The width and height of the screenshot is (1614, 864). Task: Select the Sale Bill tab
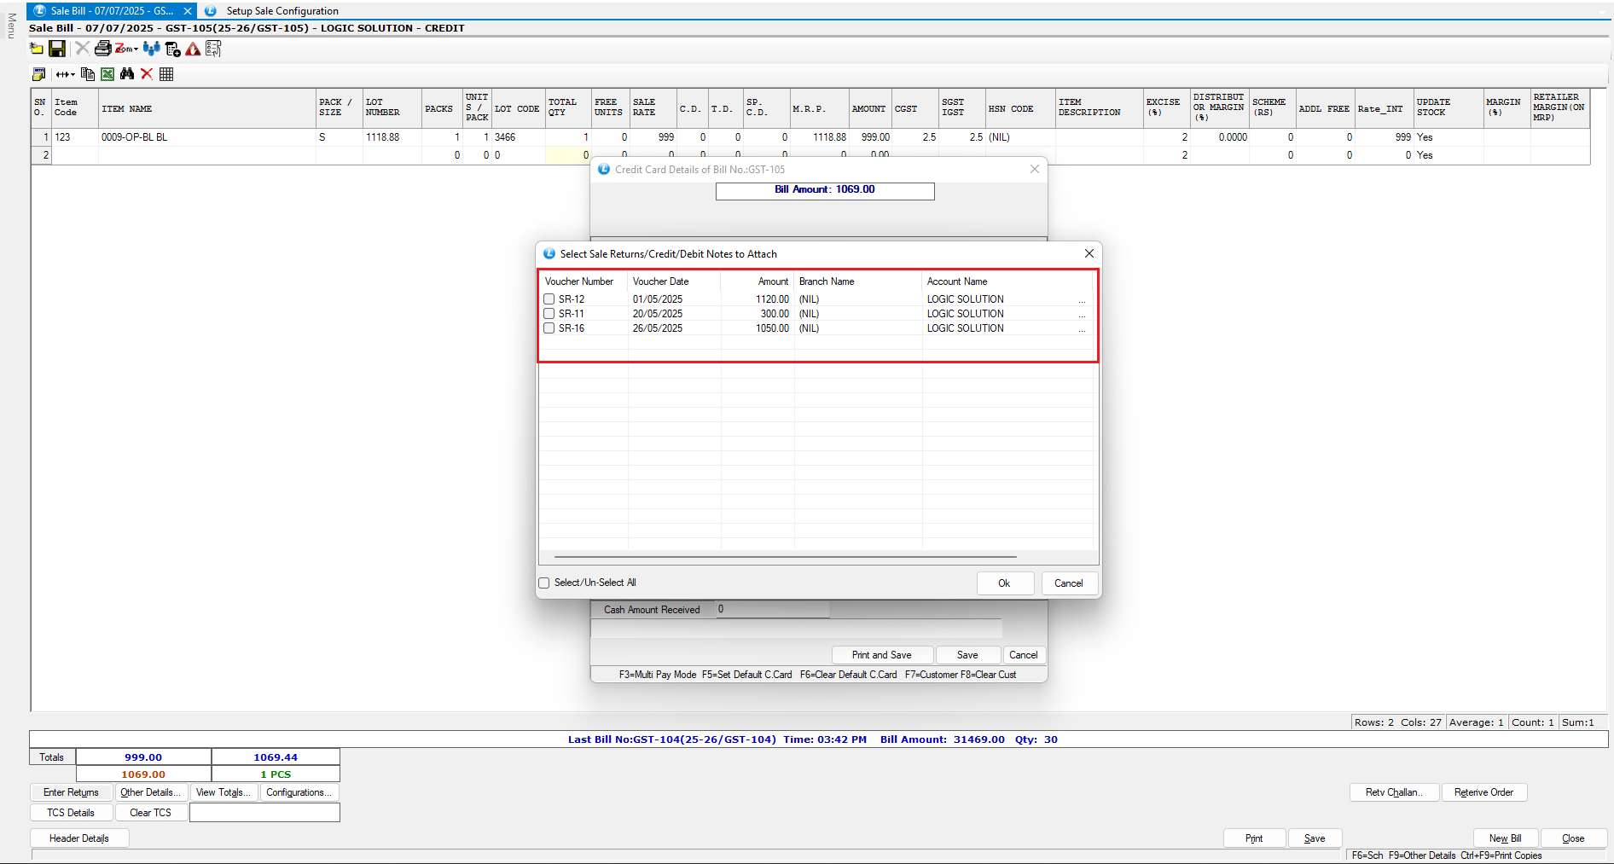pos(111,11)
